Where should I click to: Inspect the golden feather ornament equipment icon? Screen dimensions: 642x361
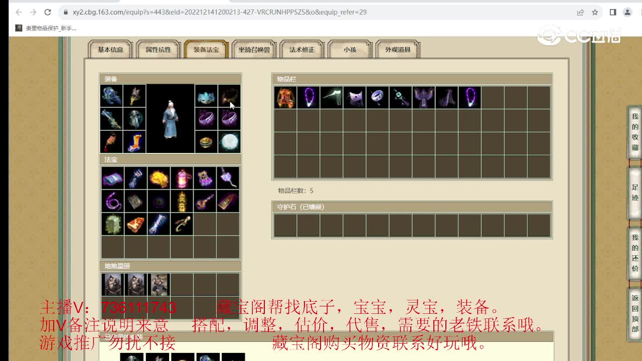point(134,96)
